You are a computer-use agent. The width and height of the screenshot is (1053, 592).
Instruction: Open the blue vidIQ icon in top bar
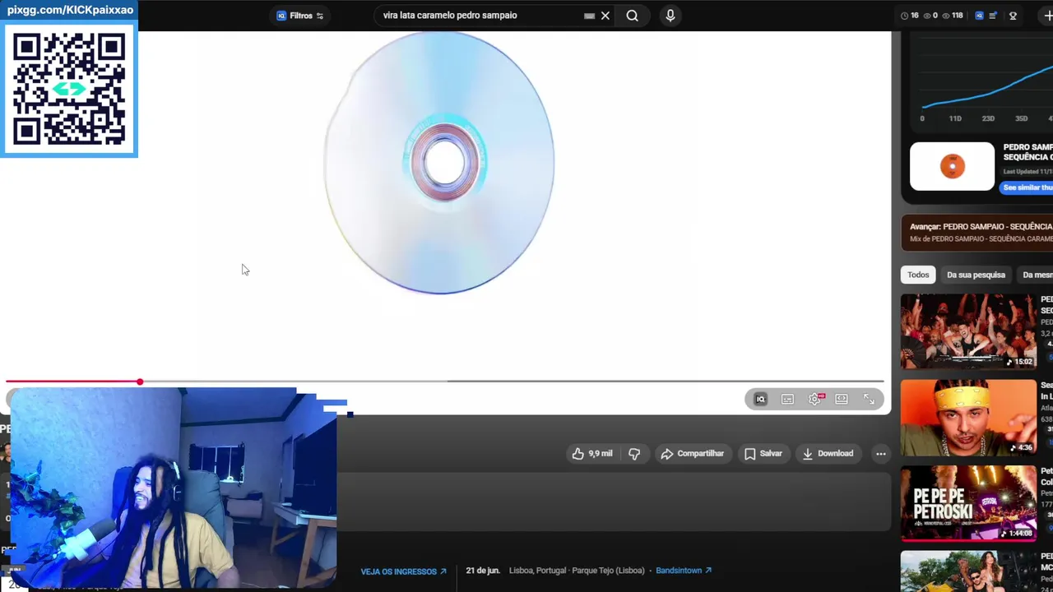979,16
